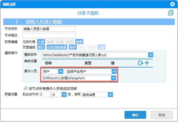Click the 到达该节点 time value field
The height and width of the screenshot is (122, 178).
45,95
